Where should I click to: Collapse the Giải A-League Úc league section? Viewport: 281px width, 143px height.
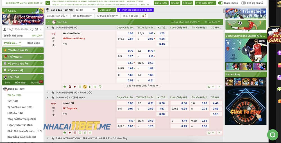pyautogui.click(x=47, y=28)
